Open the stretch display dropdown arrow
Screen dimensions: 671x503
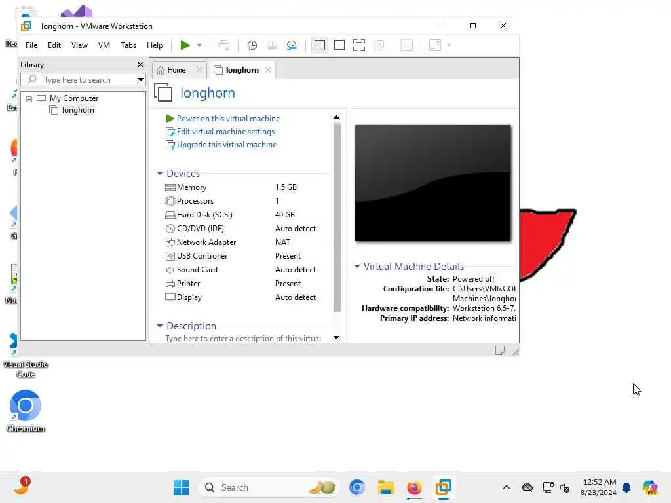[449, 45]
